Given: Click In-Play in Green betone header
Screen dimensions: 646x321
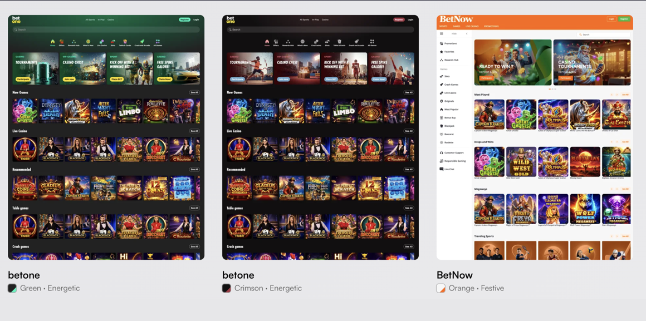Looking at the screenshot, I should [x=101, y=20].
